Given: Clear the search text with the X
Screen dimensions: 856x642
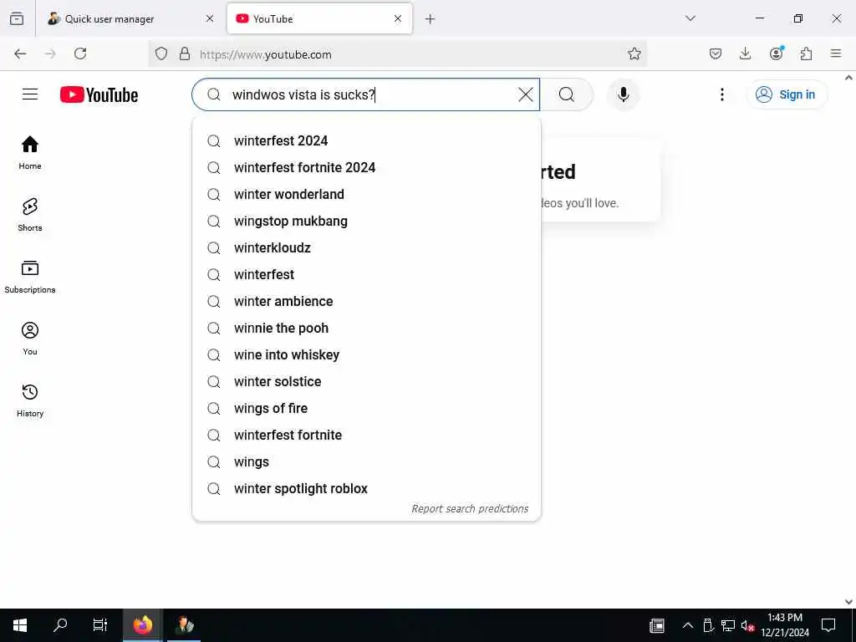Looking at the screenshot, I should (525, 94).
